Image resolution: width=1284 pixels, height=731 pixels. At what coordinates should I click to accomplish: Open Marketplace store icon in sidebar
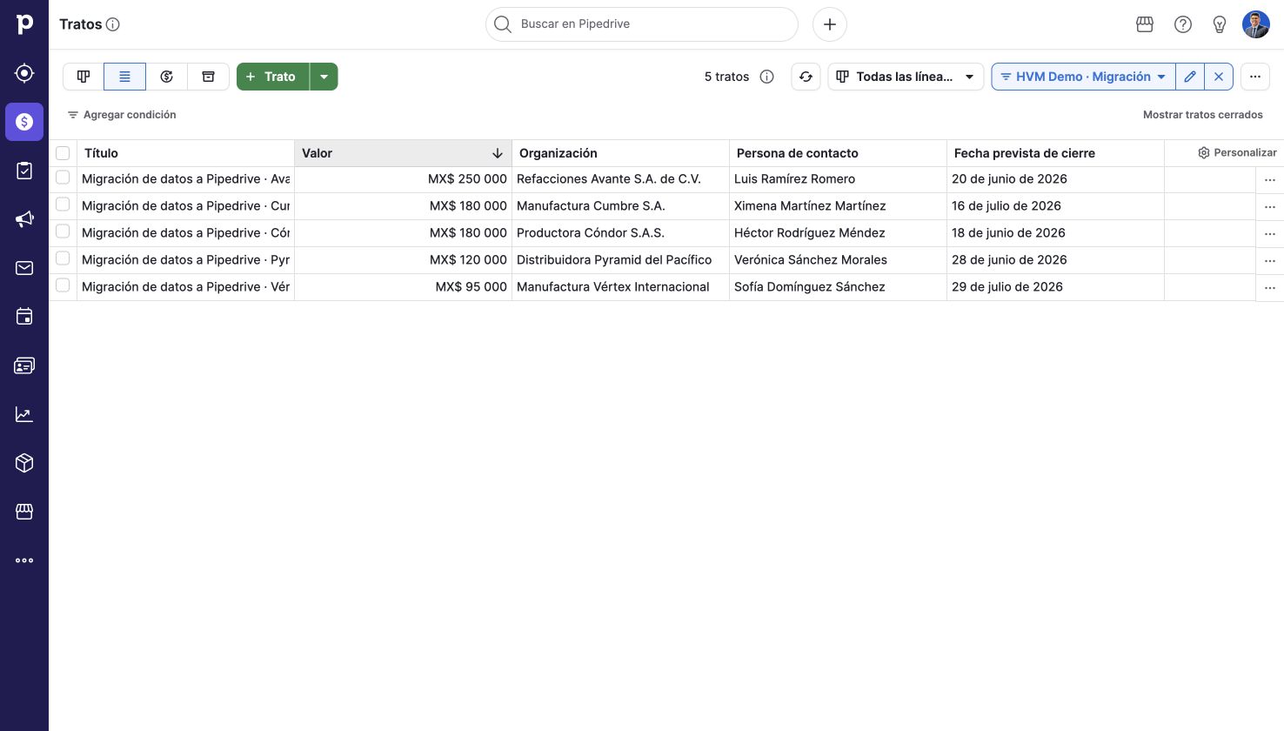click(x=24, y=512)
